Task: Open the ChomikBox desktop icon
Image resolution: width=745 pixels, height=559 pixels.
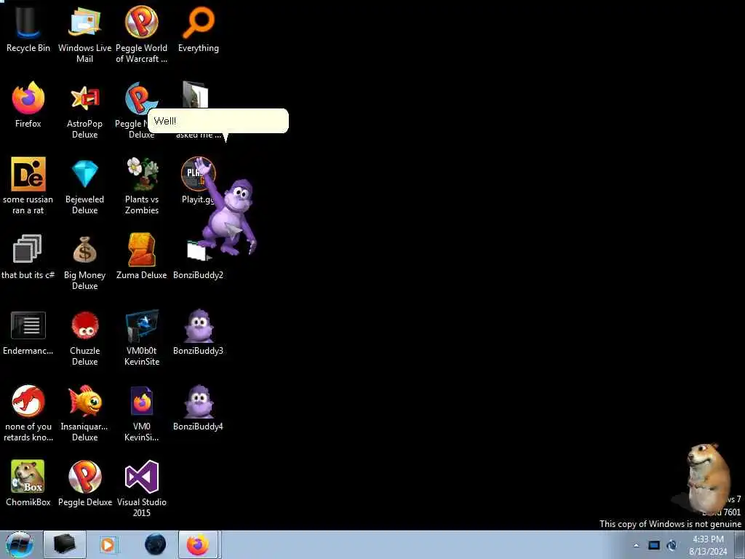Action: [x=28, y=483]
